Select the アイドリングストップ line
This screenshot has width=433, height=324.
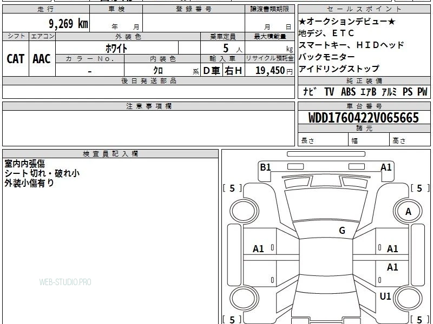point(339,69)
